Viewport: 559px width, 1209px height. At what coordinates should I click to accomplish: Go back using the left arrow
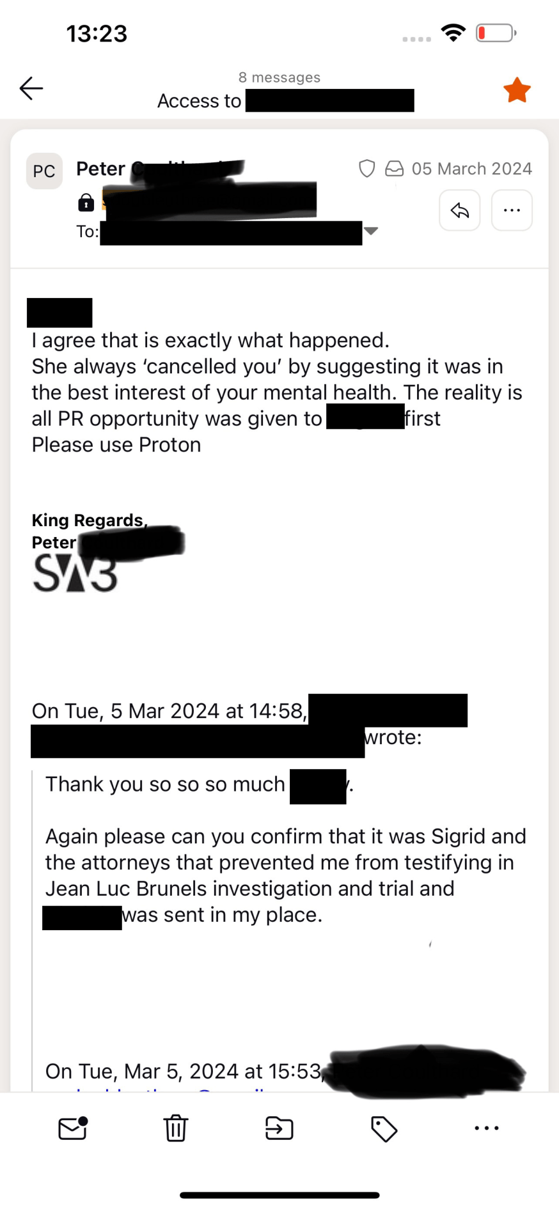[x=31, y=88]
